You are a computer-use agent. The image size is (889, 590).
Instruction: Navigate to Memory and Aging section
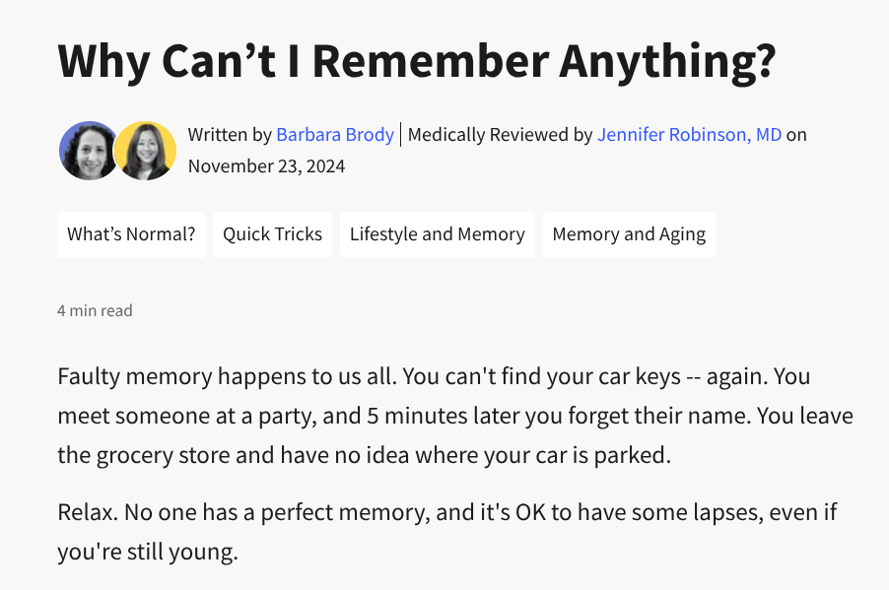tap(629, 234)
